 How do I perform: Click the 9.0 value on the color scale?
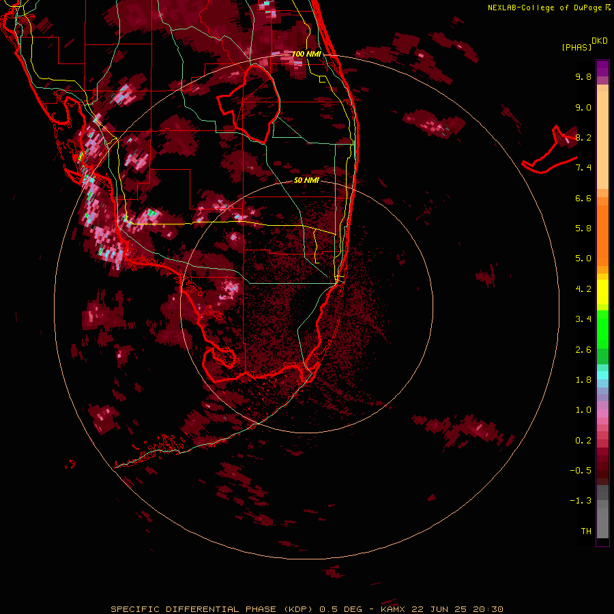click(583, 107)
